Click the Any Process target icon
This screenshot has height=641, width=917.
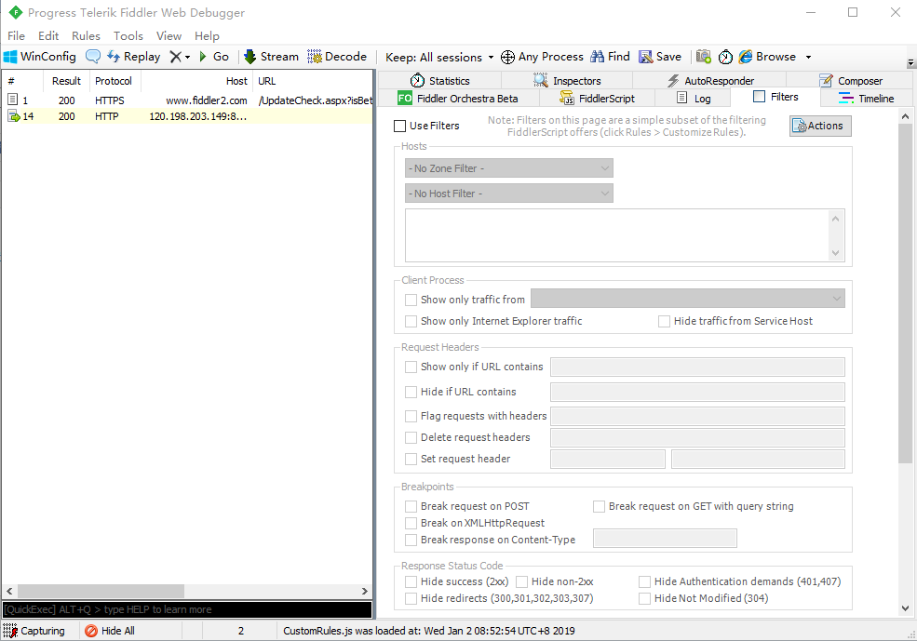tap(507, 57)
